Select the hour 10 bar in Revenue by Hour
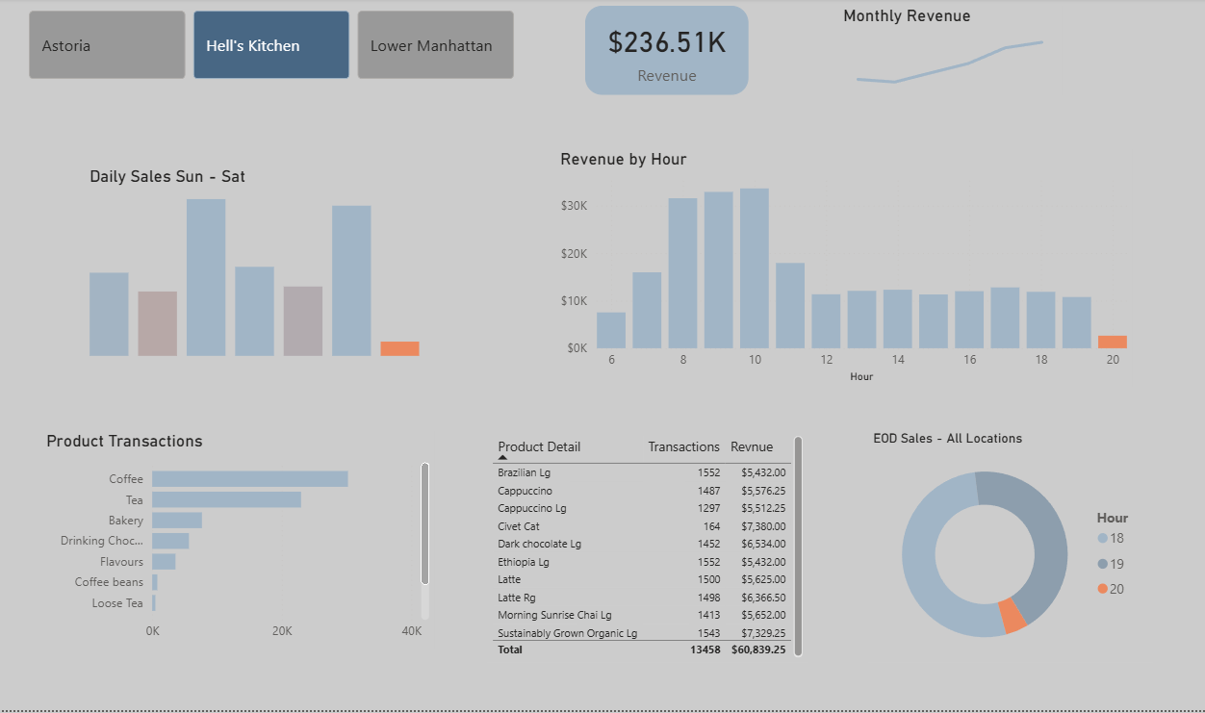Screen dimensions: 1205x713 (x=755, y=268)
